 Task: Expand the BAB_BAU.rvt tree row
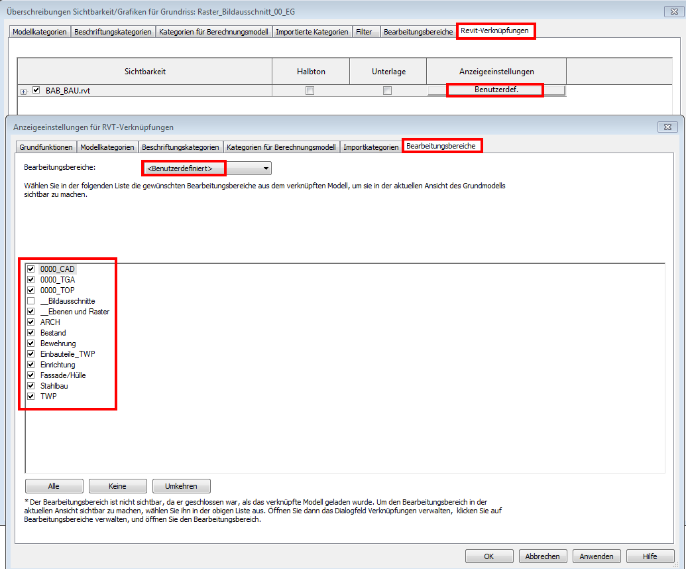pyautogui.click(x=24, y=92)
